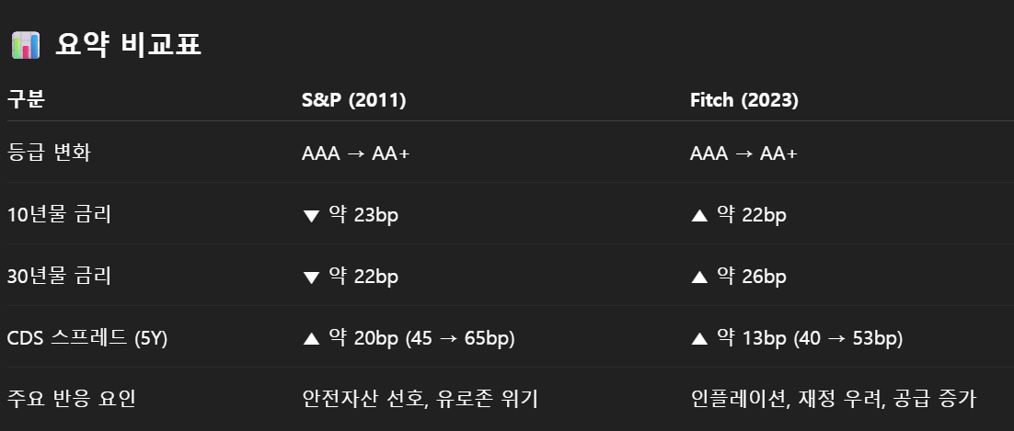
Task: Click the down triangle in S&P 30년물 금리 cell
Action: (310, 278)
